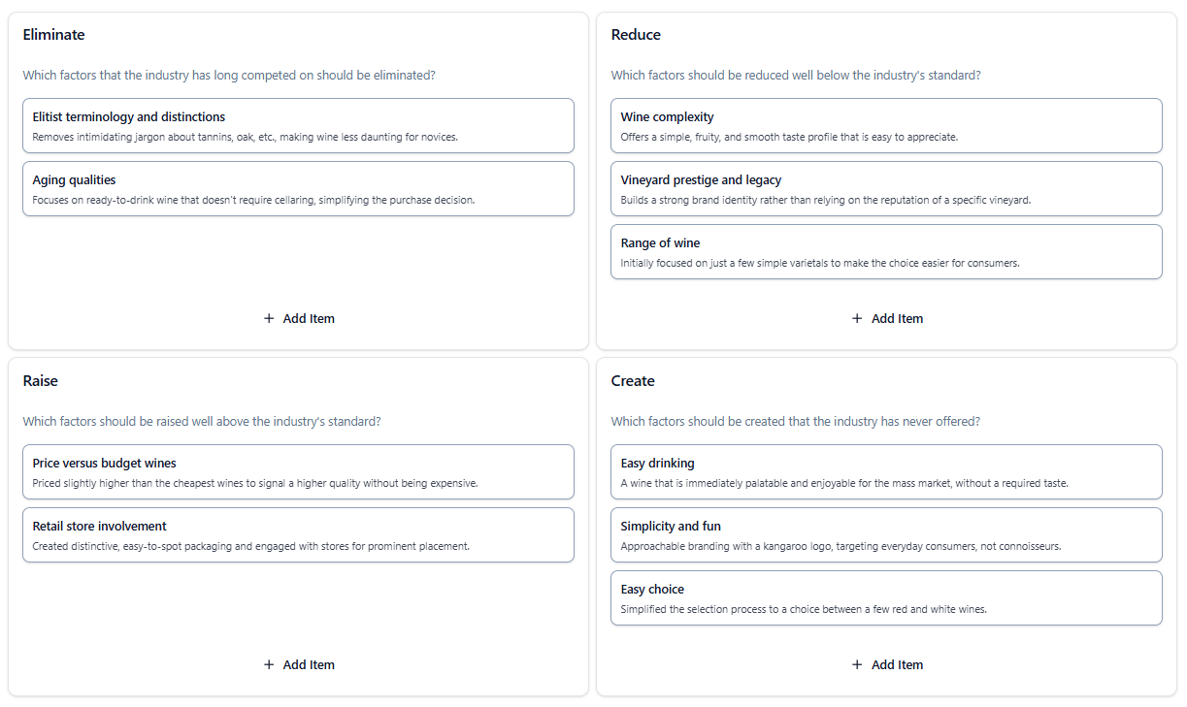Viewport: 1187px width, 707px height.
Task: Add Item to the Create quadrant
Action: click(x=887, y=664)
